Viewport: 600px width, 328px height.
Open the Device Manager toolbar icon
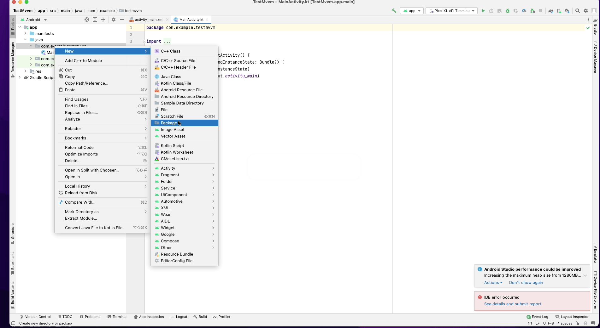(559, 11)
